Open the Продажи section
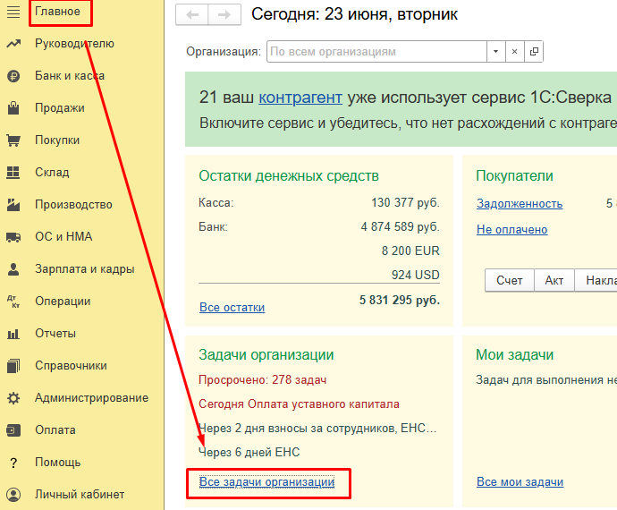 click(59, 108)
